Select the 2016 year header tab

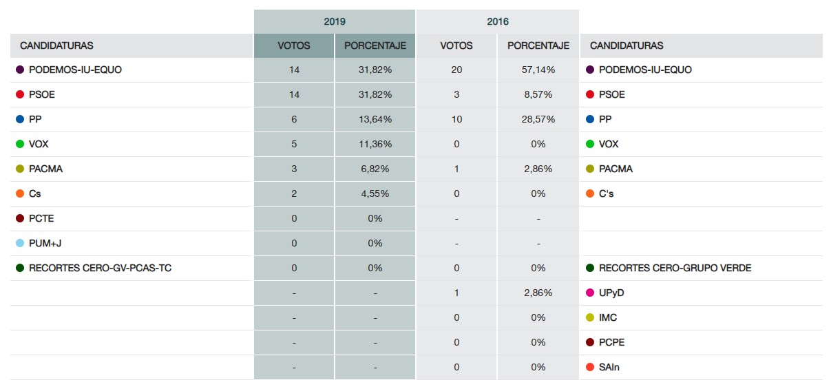[x=498, y=21]
